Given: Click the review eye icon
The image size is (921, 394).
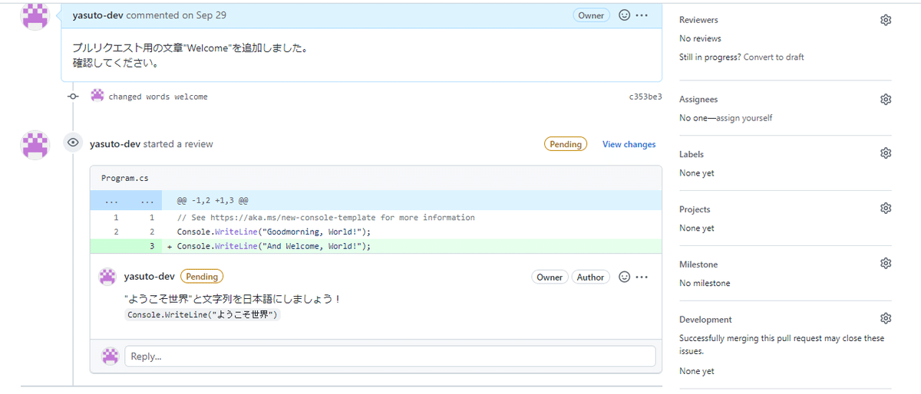Looking at the screenshot, I should [x=73, y=143].
